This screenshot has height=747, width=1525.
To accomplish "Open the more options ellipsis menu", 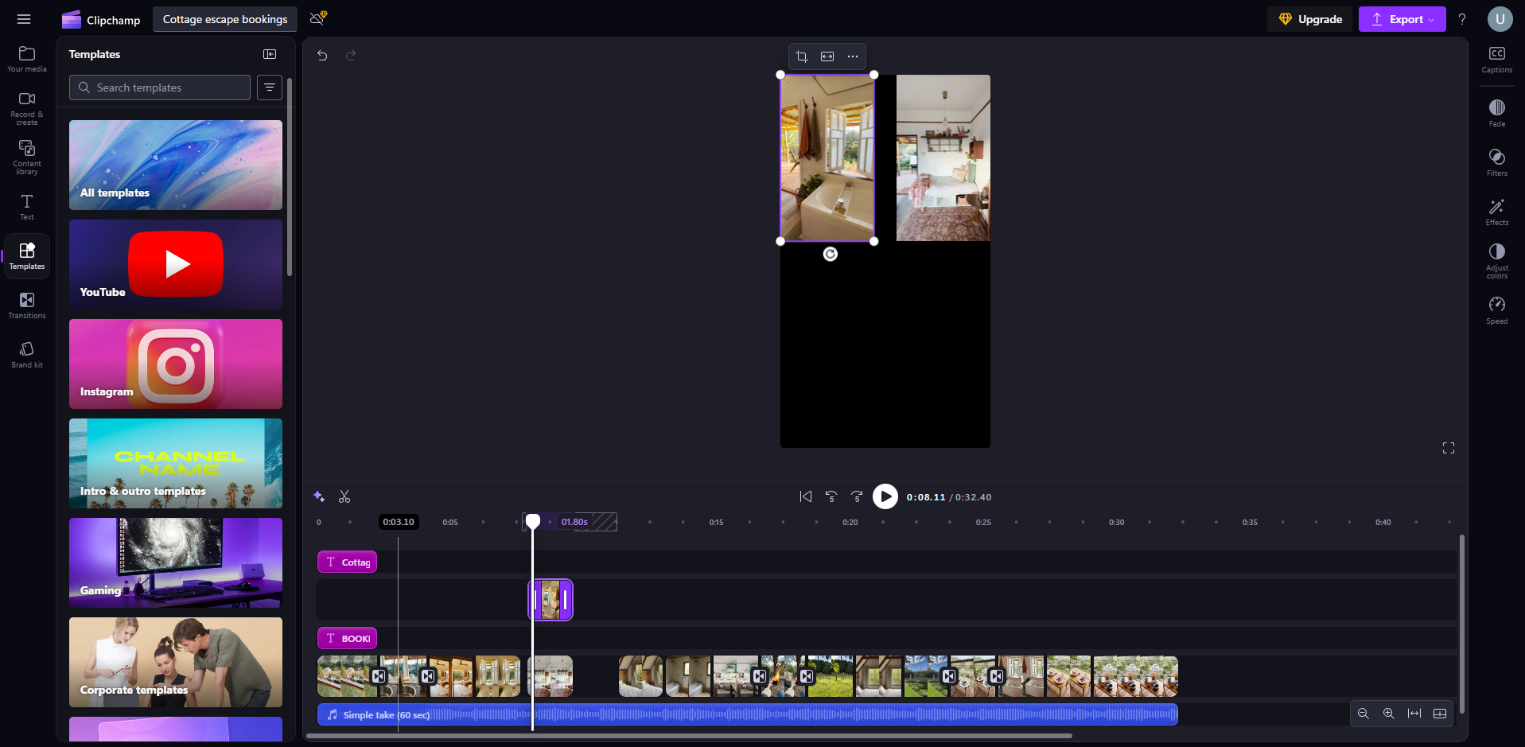I will point(852,56).
